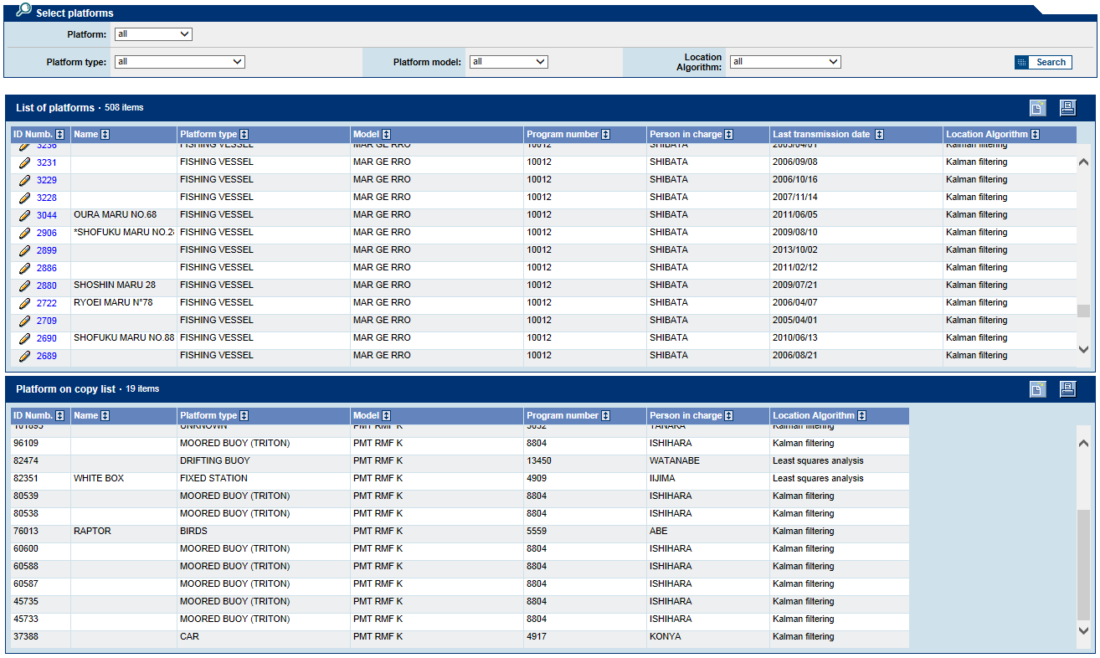Click the pencil icon for platform 2899
The height and width of the screenshot is (658, 1100).
point(24,250)
